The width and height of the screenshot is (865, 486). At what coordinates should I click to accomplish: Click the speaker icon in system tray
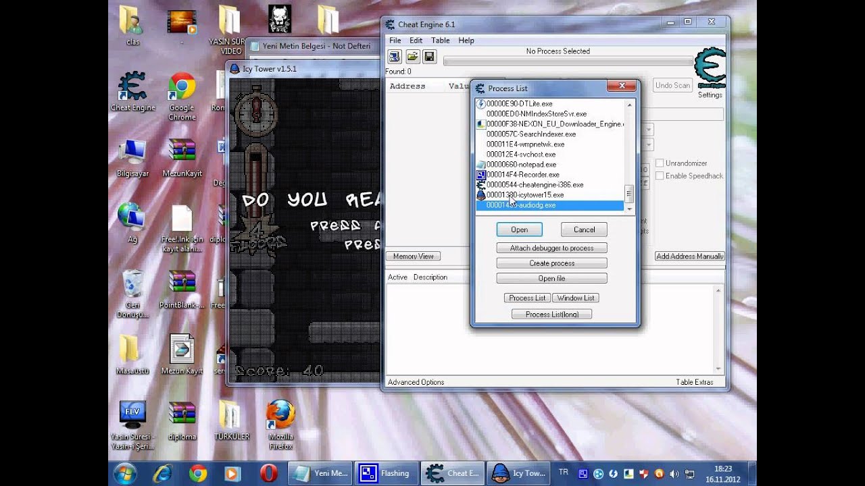tap(674, 473)
